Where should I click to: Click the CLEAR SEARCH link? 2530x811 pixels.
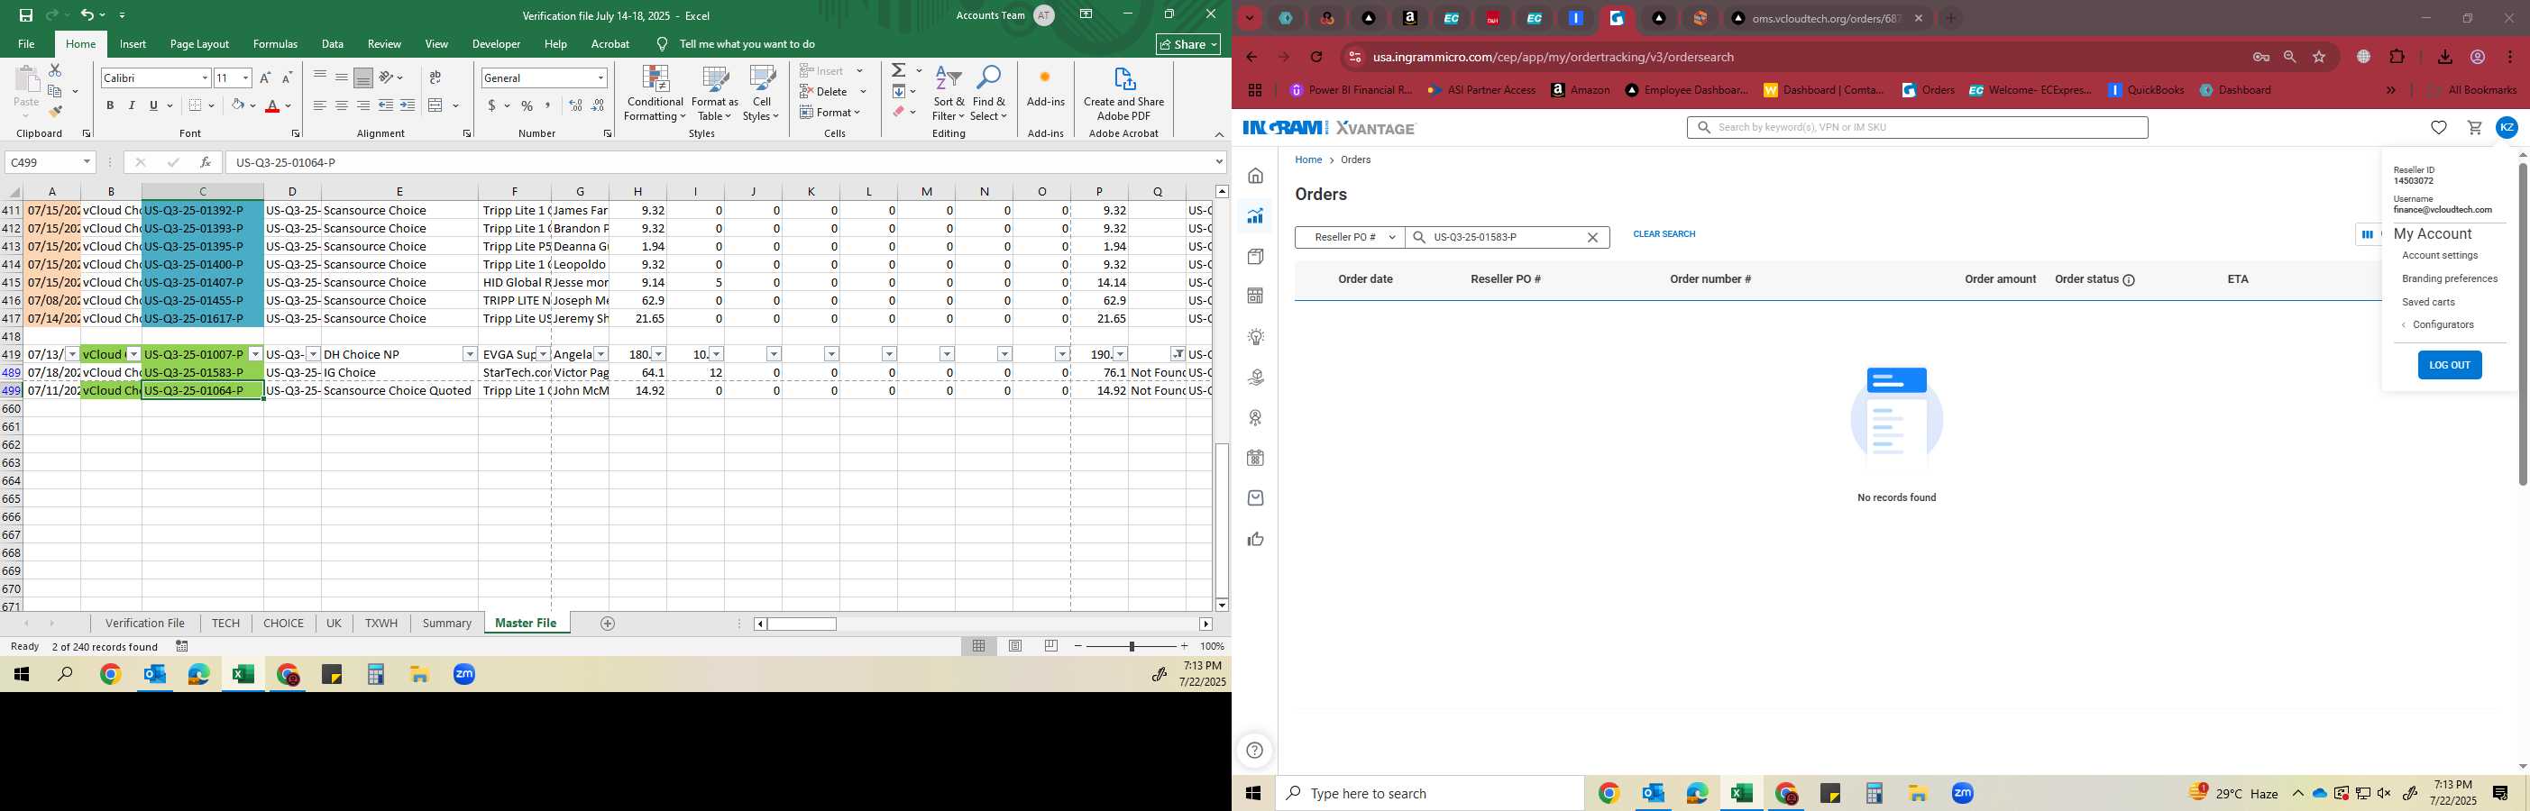coord(1664,233)
